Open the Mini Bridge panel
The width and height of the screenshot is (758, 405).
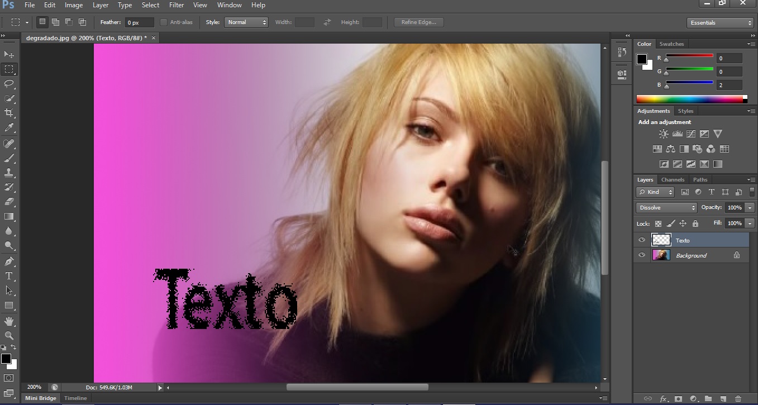[40, 398]
